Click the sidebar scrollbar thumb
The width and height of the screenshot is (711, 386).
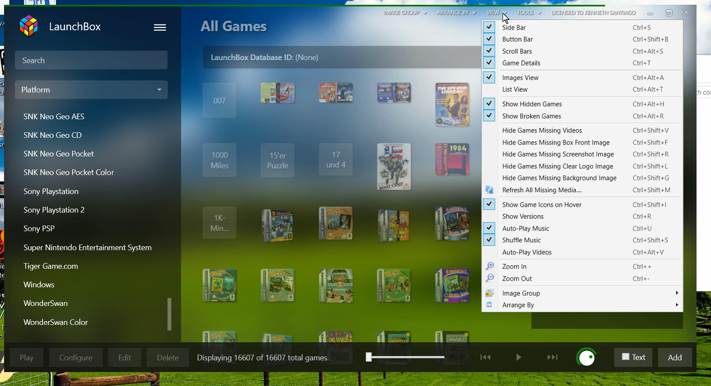coord(169,314)
